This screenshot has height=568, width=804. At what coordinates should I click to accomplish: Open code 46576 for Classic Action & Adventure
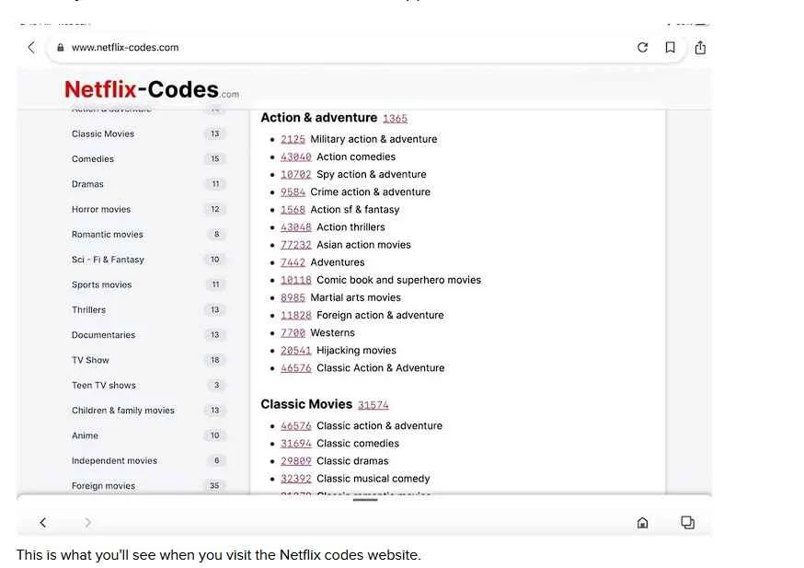(x=296, y=368)
